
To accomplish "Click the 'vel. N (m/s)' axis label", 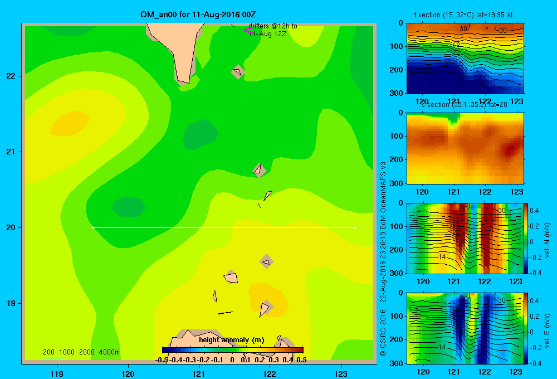I will (547, 240).
